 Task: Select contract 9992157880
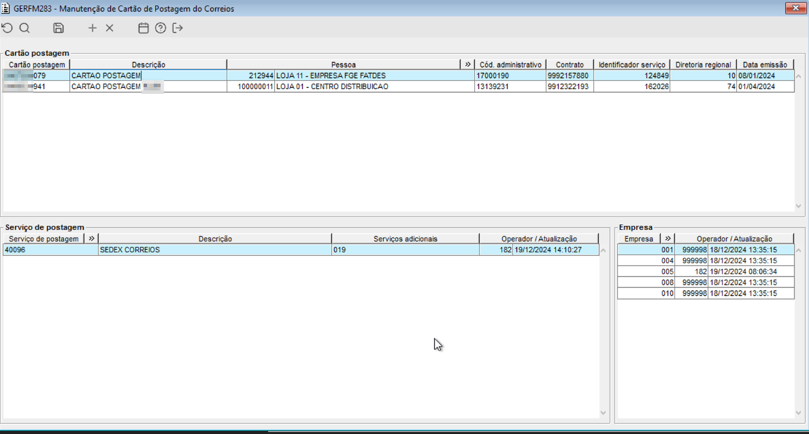pyautogui.click(x=569, y=76)
